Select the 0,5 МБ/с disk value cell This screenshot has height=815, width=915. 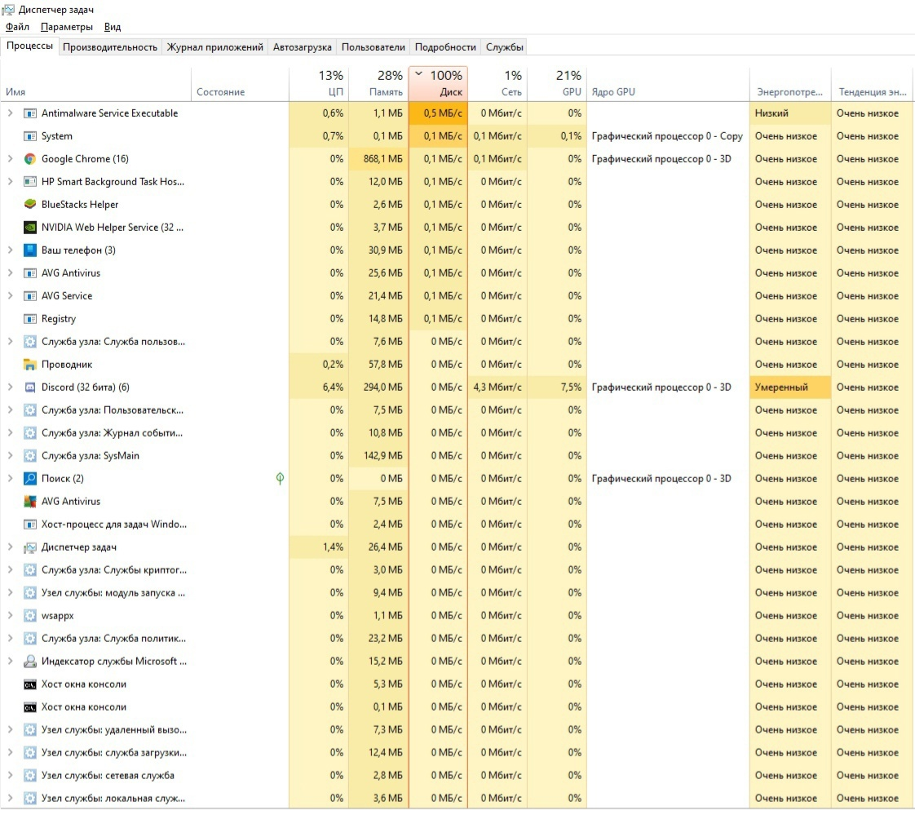tap(438, 113)
